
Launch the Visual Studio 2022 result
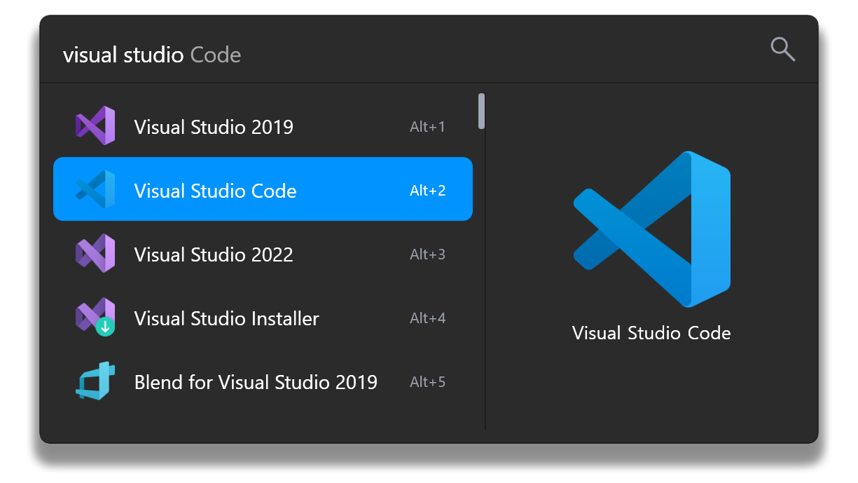pyautogui.click(x=214, y=254)
